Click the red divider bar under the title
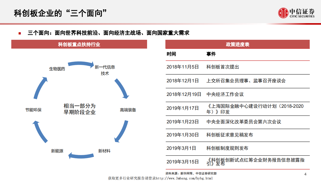The height and width of the screenshot is (181, 321). coord(161,23)
